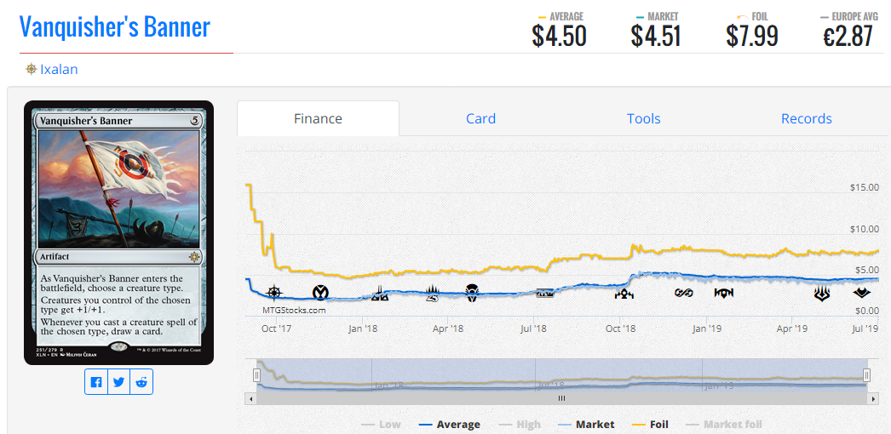Click the Ravnica Allegiance marker near Jan '19
891x434 pixels.
pos(724,294)
